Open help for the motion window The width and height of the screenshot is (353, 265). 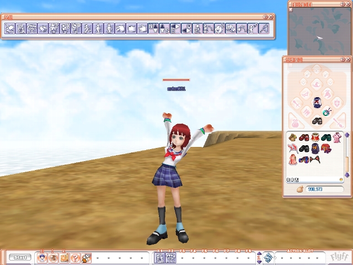click(265, 17)
